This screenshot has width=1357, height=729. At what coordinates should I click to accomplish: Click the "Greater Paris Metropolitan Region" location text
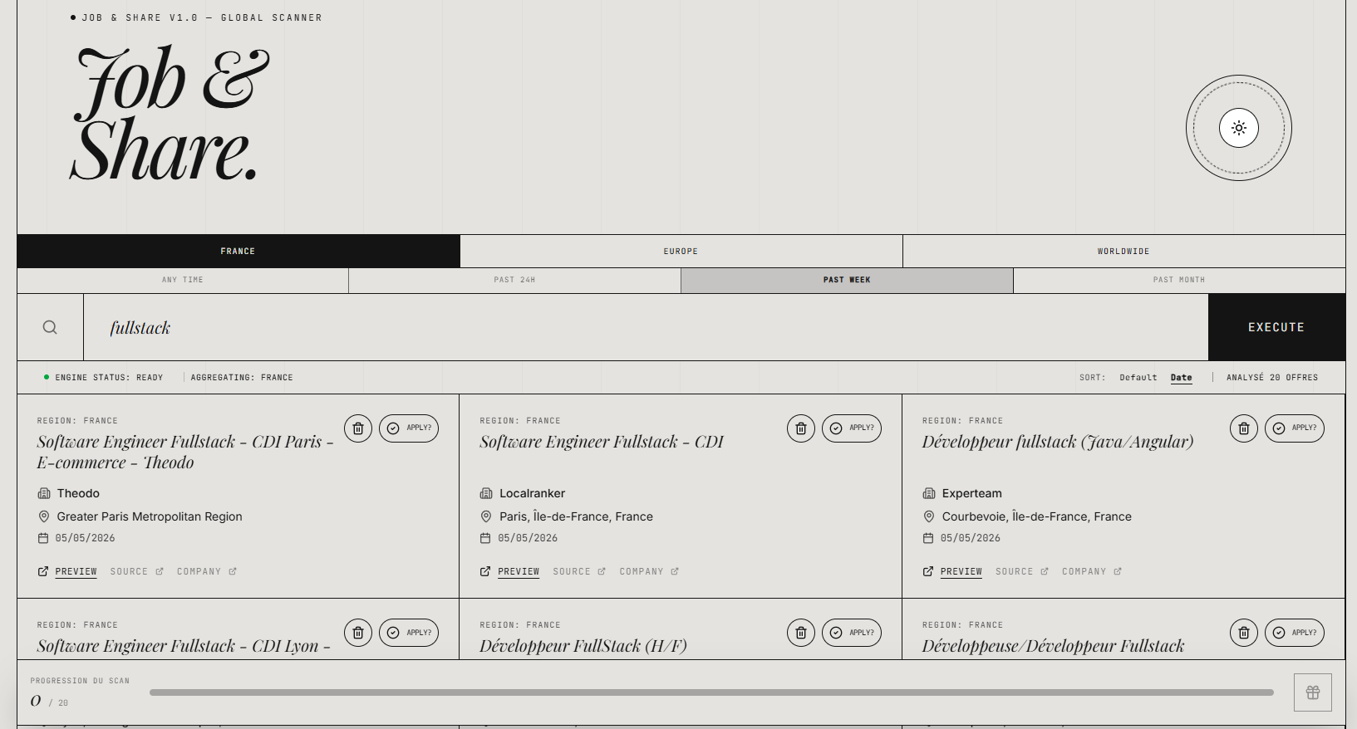point(150,516)
